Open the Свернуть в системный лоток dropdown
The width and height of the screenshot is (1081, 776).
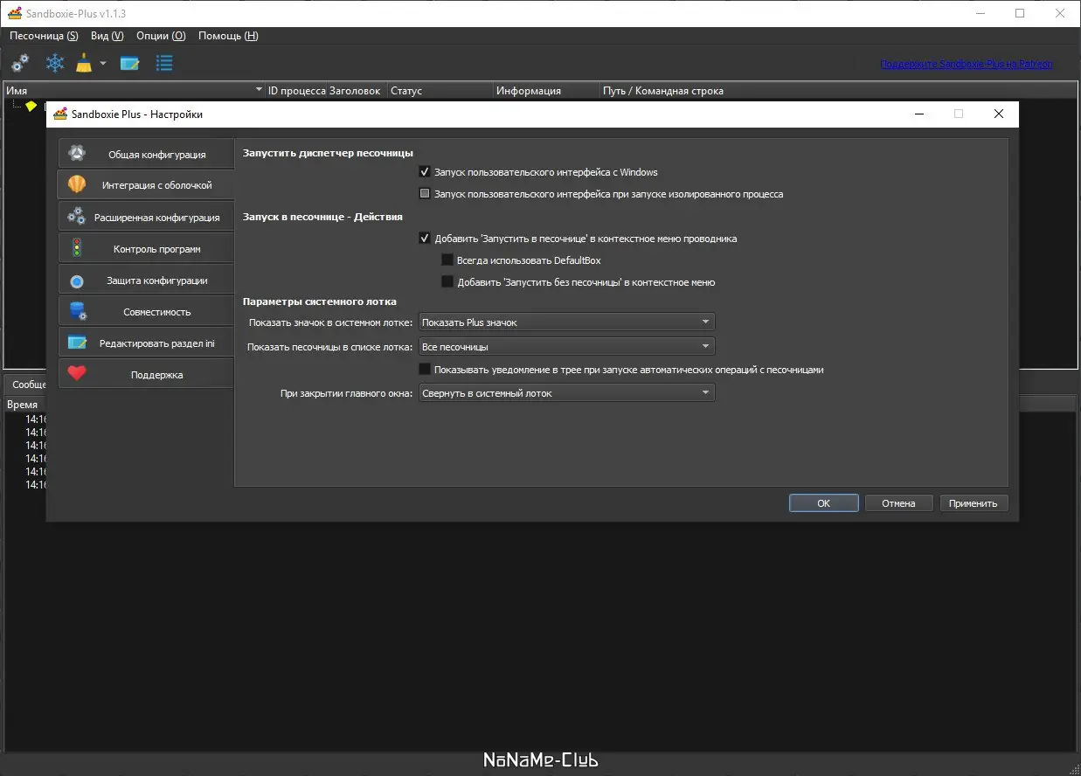(x=566, y=393)
